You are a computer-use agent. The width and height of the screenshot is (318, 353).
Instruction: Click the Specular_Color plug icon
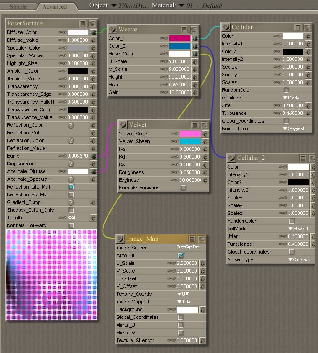coord(93,48)
